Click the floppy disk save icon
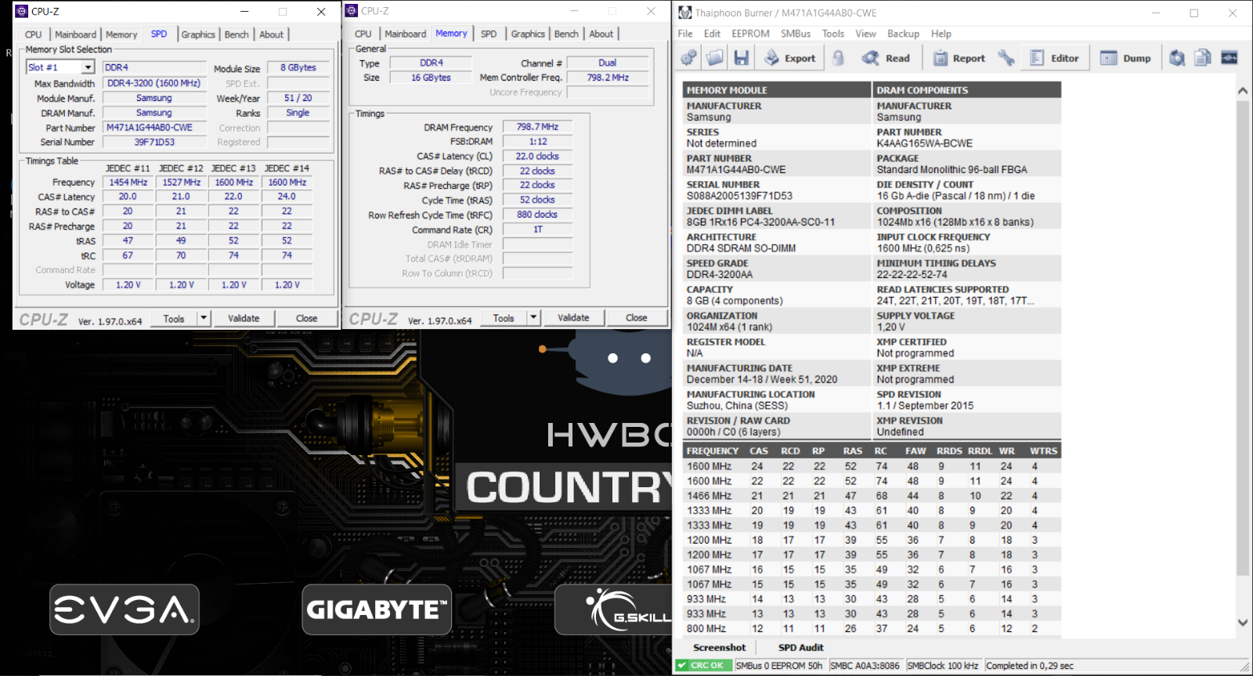The height and width of the screenshot is (676, 1253). pos(741,58)
